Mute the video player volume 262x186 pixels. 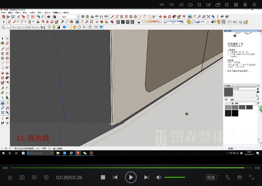[x=159, y=177]
